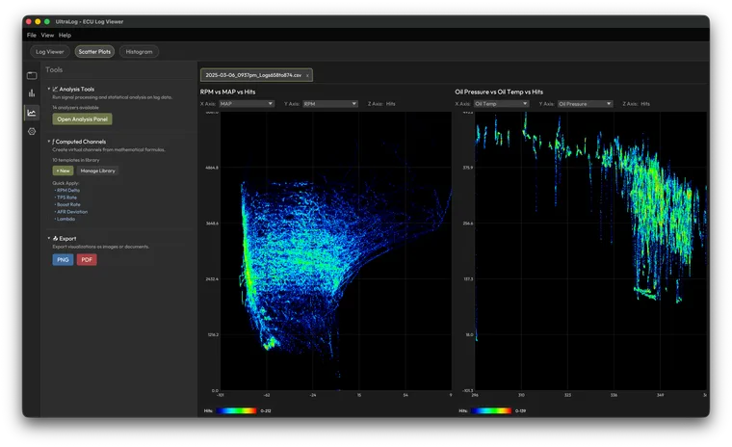Quick apply AFR Deviation channel
Viewport: 732px width, 447px height.
click(71, 212)
